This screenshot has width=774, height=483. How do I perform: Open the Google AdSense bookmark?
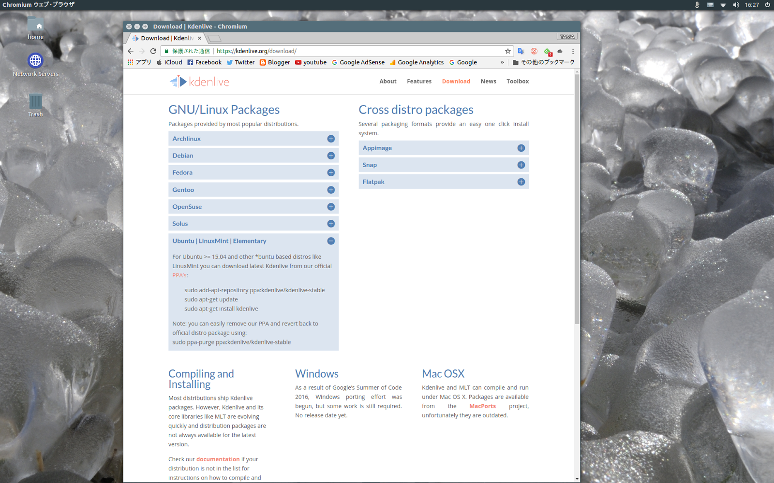pyautogui.click(x=358, y=62)
